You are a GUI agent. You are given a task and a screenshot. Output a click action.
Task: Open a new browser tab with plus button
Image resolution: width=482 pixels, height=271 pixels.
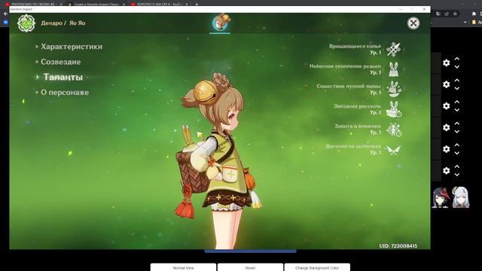point(197,4)
